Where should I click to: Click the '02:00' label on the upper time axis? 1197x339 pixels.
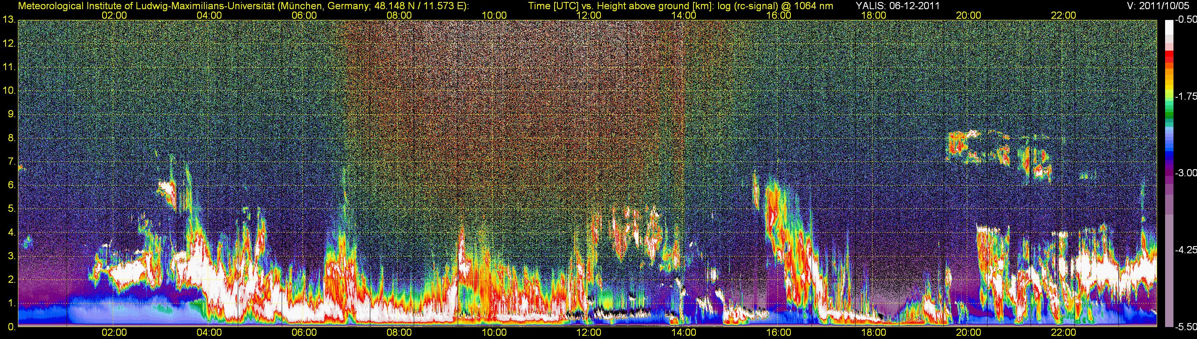pyautogui.click(x=114, y=15)
